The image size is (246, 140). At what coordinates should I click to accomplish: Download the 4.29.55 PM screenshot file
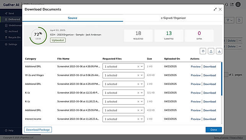[210, 110]
